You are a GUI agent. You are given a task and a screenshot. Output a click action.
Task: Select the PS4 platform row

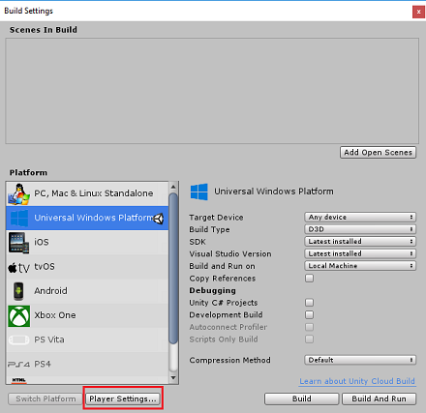coord(87,365)
